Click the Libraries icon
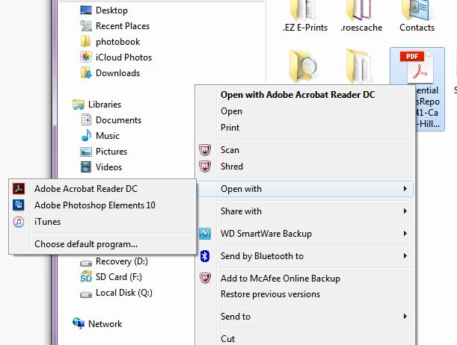Viewport: 457px width, 345px height. (79, 105)
